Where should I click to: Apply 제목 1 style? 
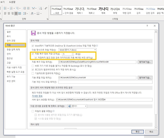[x=80, y=10]
